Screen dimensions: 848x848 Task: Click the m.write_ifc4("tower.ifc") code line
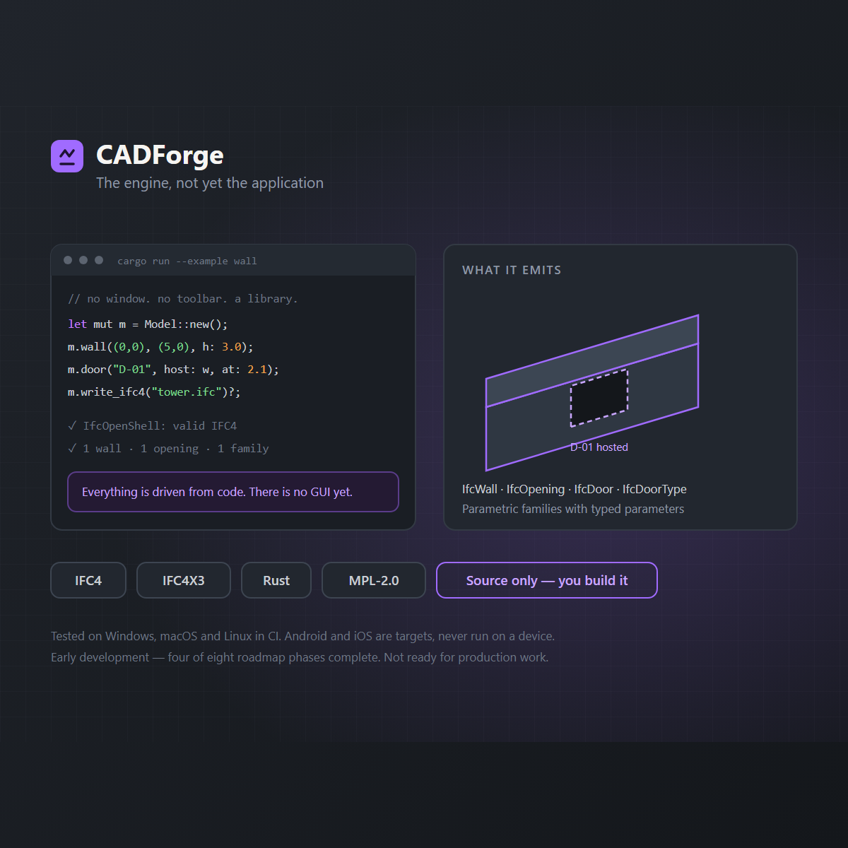click(x=154, y=392)
